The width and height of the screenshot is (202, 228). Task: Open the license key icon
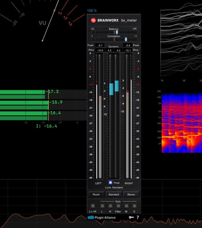click(131, 217)
